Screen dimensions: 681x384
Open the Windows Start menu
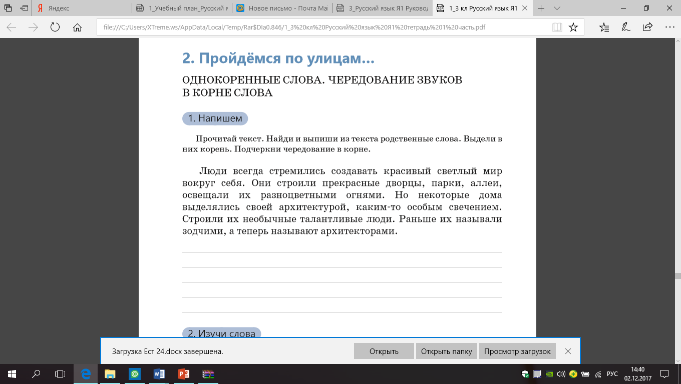tap(12, 373)
